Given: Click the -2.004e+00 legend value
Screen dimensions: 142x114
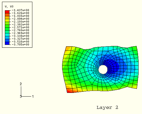Looking at the screenshot, I should tap(20, 19).
